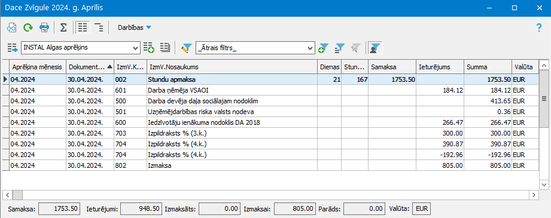
Task: Click the code 802 cell
Action: [130, 165]
